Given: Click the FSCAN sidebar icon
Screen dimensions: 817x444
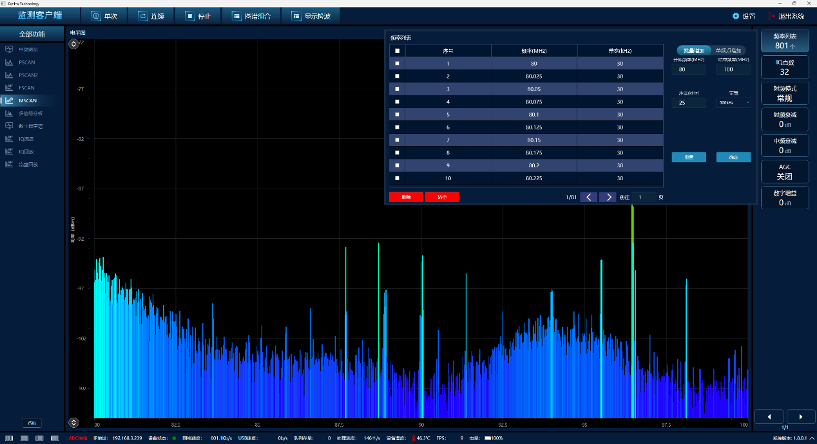Looking at the screenshot, I should (x=9, y=88).
